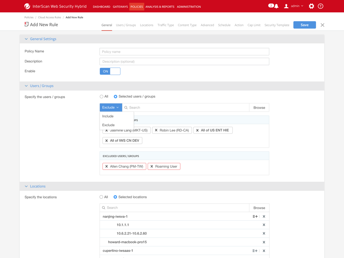
Task: Go to Cloud Access Rules breadcrumb
Action: (x=50, y=17)
